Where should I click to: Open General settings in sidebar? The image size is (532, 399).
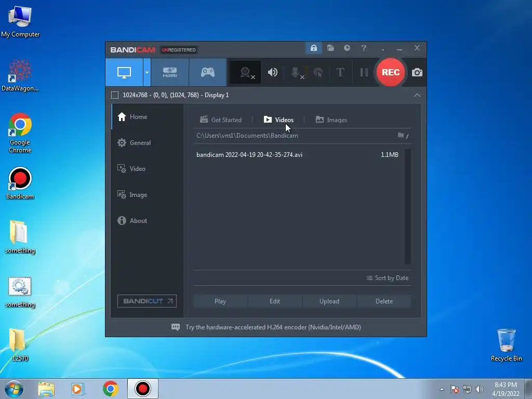(147, 142)
